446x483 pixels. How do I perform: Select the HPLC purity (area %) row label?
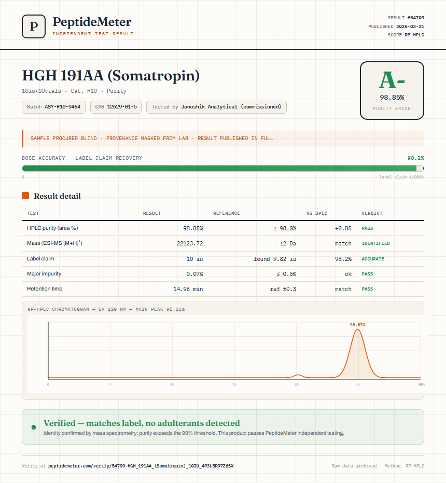[52, 228]
